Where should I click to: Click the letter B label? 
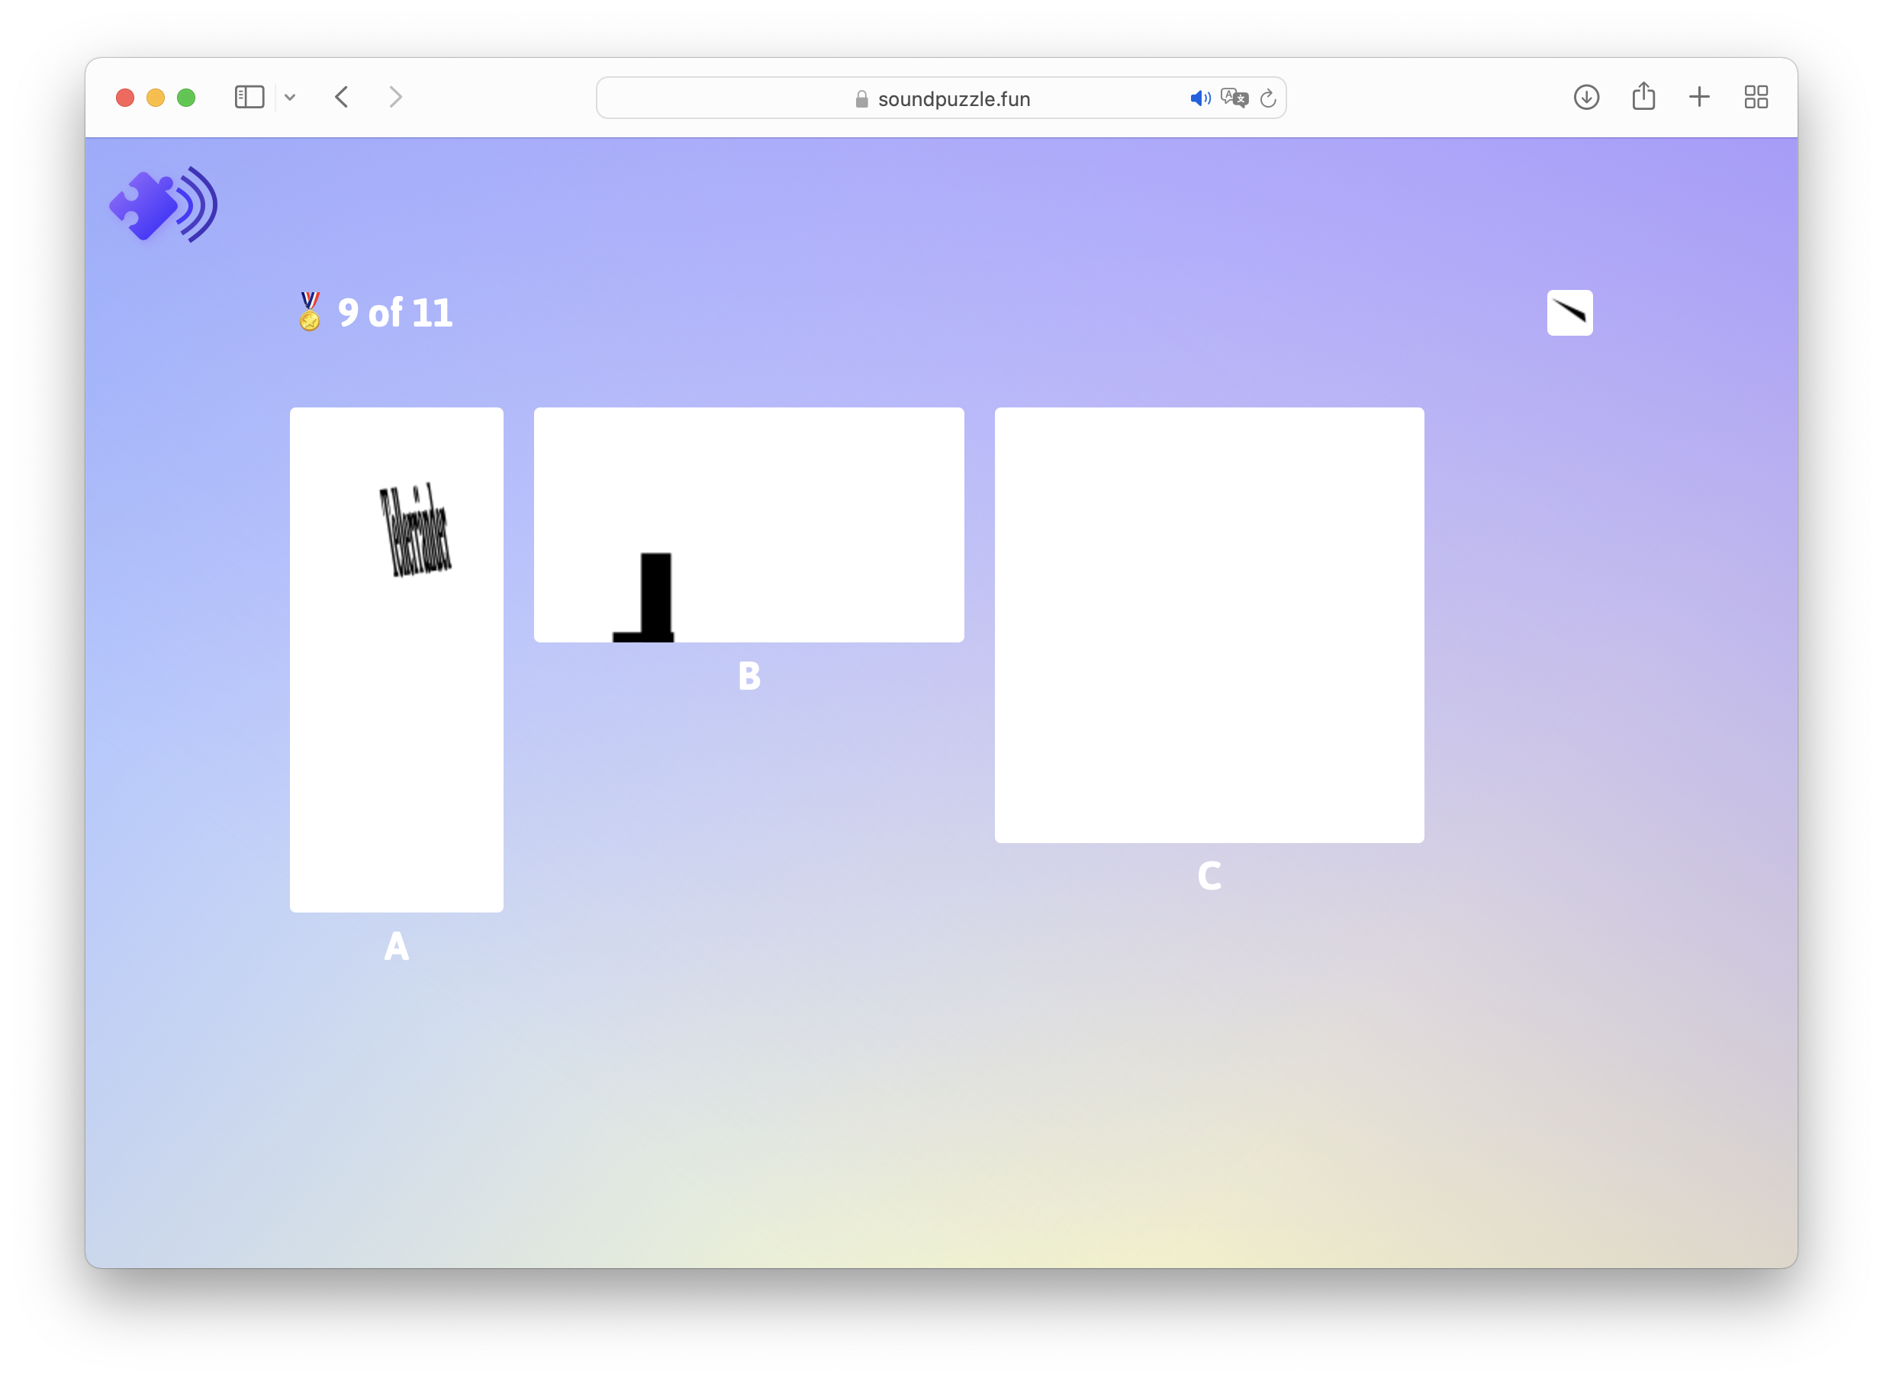(x=749, y=675)
